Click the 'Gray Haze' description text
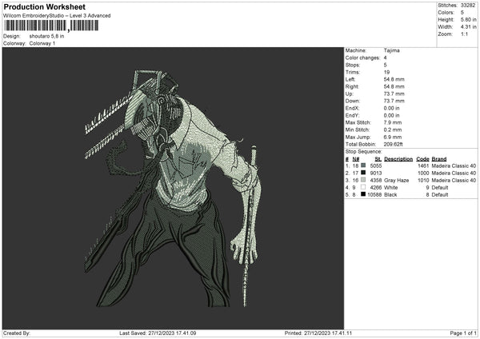This screenshot has width=480, height=339. click(397, 181)
